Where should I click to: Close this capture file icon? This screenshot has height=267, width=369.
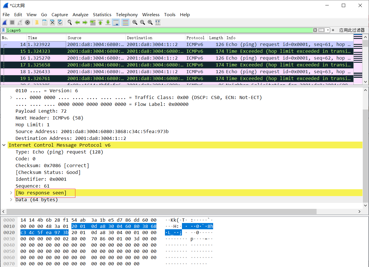coord(52,22)
